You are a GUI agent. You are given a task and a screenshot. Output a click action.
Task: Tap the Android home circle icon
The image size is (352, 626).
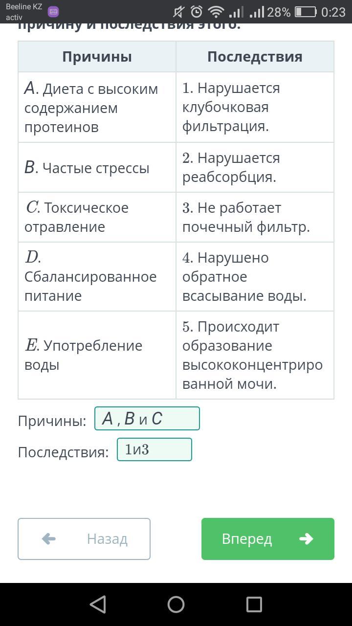176,604
